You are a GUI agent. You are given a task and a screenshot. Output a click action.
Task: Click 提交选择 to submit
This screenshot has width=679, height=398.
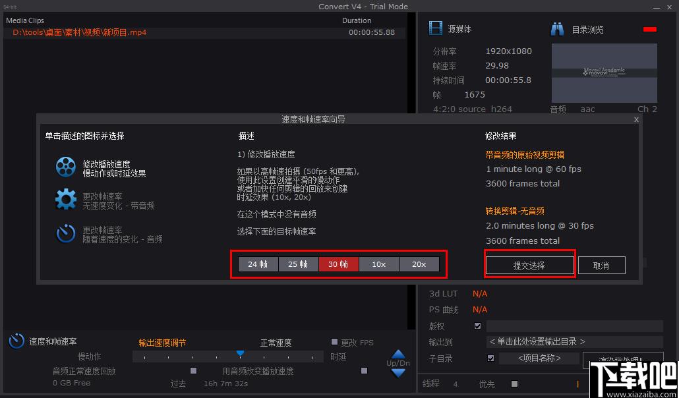pyautogui.click(x=529, y=266)
